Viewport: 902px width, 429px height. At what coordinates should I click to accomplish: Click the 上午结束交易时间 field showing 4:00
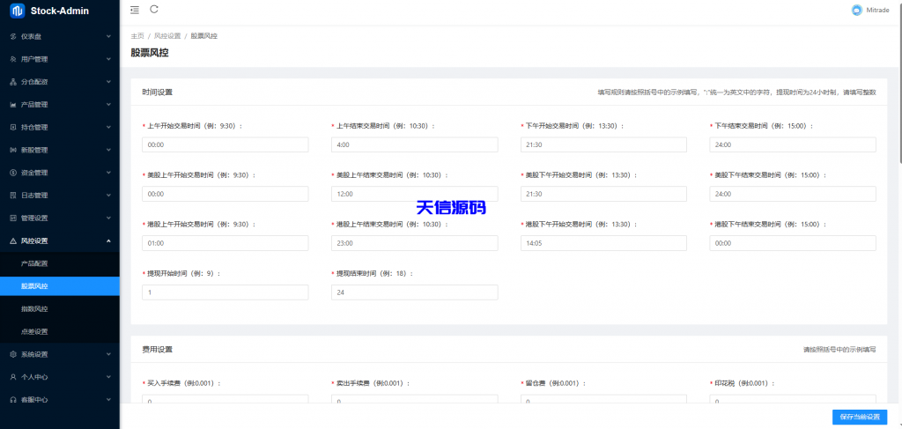(x=414, y=145)
